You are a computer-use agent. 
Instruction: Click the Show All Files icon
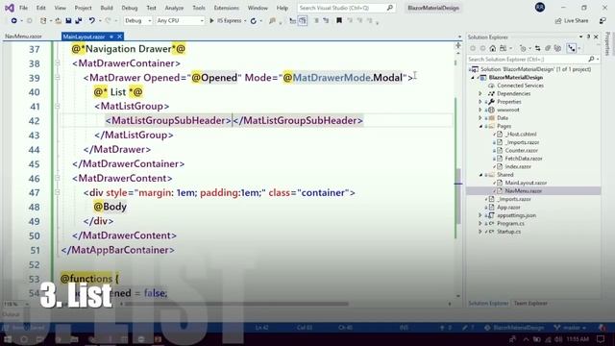557,48
